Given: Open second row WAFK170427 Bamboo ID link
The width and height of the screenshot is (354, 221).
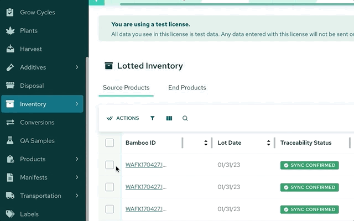Looking at the screenshot, I should tap(146, 187).
